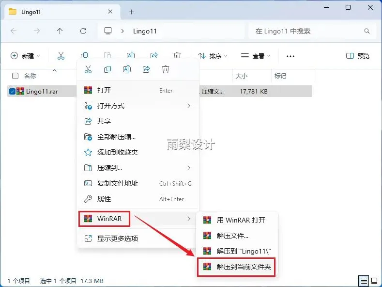
Task: Choose 解压文件... in the WinRAR submenu
Action: click(237, 236)
